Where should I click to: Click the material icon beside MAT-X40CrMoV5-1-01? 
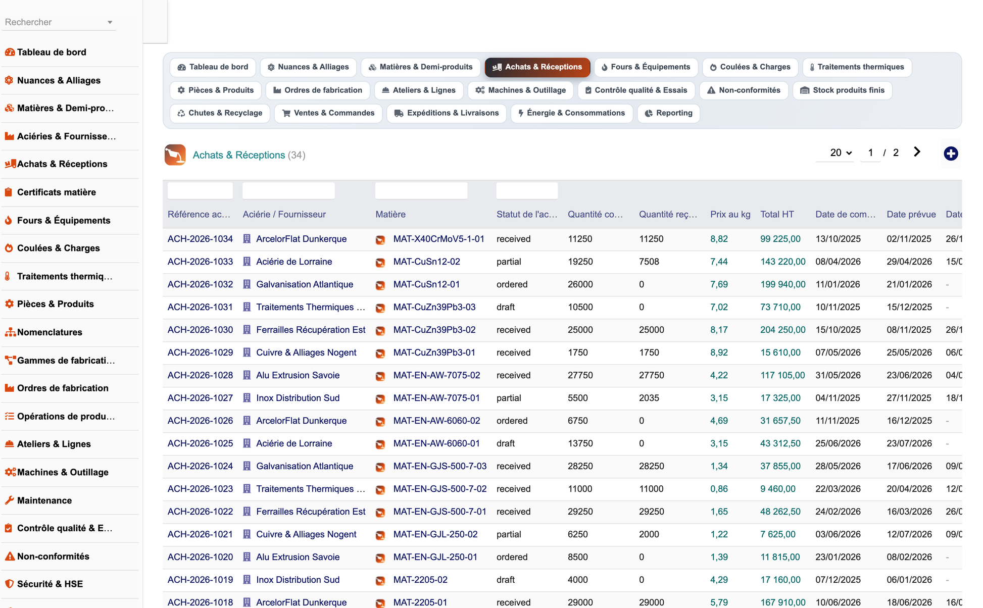tap(380, 239)
